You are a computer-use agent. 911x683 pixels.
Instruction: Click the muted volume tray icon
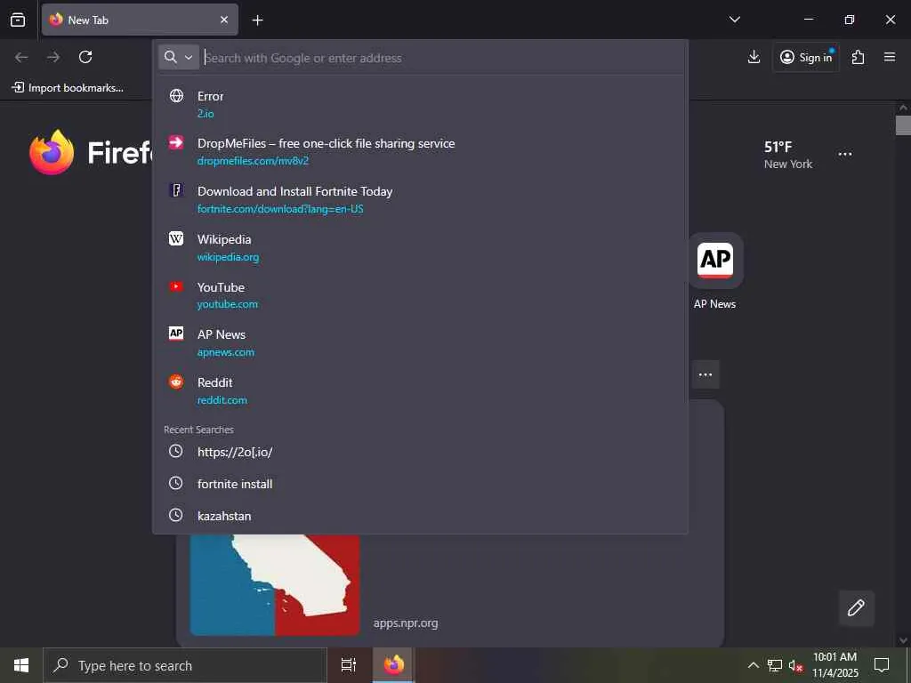coord(796,665)
